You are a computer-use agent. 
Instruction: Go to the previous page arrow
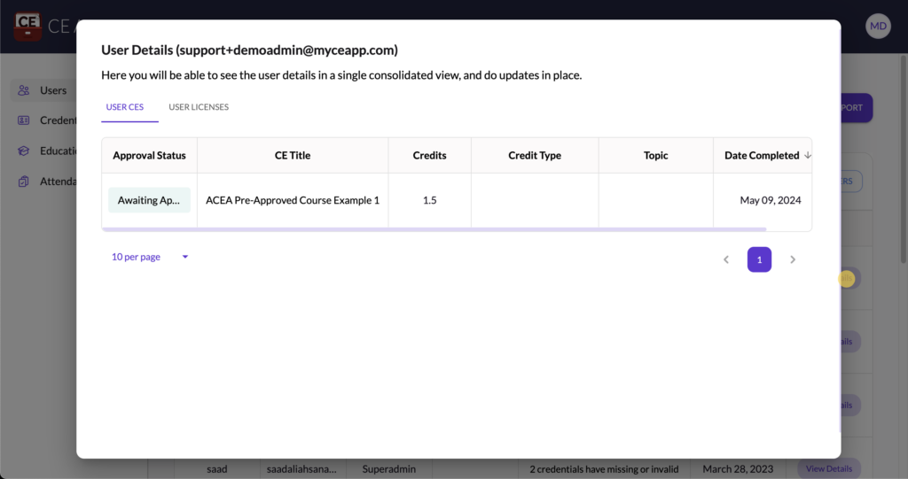click(726, 259)
